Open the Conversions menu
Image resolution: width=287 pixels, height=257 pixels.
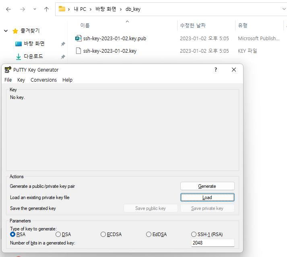(43, 80)
